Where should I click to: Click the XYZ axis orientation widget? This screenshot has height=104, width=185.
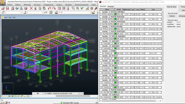click(x=8, y=89)
